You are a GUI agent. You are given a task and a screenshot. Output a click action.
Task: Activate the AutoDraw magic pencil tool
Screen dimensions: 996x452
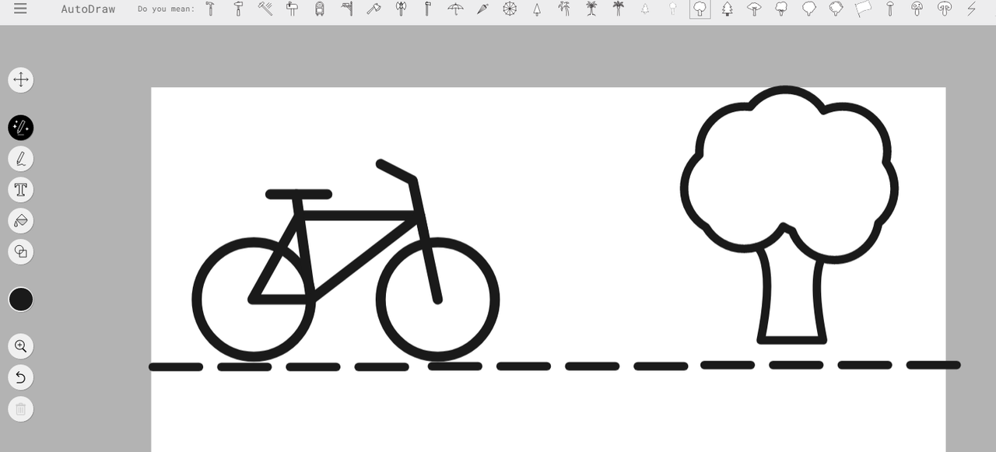point(21,128)
